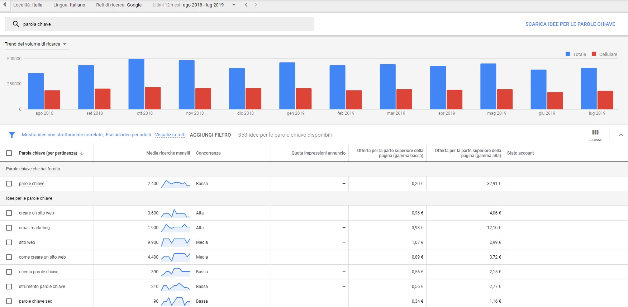Sort by Offerta gamma alta column
Image resolution: width=628 pixels, height=307 pixels.
(x=468, y=153)
